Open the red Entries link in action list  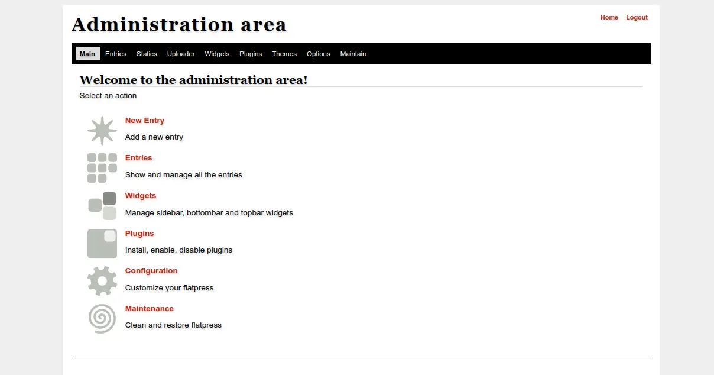coord(139,158)
